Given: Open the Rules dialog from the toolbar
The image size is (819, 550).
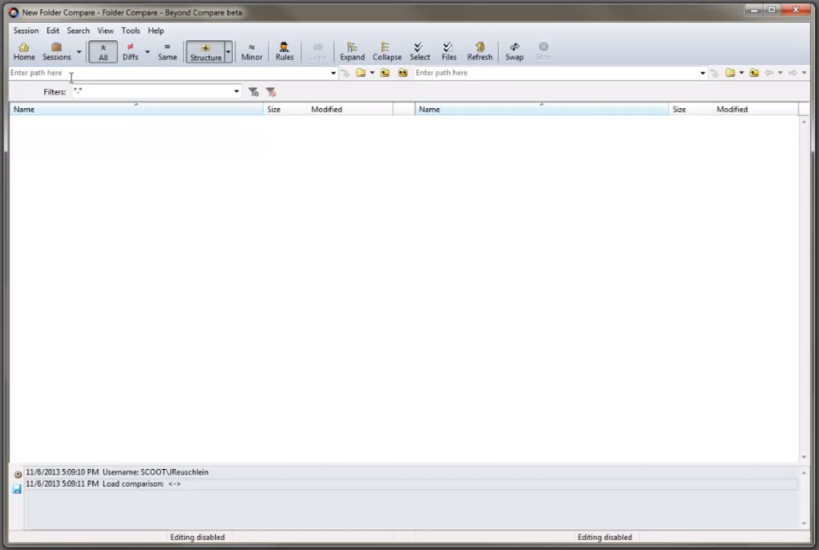Looking at the screenshot, I should [284, 49].
